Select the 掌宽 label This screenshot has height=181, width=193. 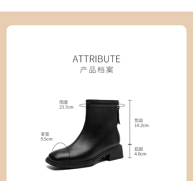click(45, 134)
